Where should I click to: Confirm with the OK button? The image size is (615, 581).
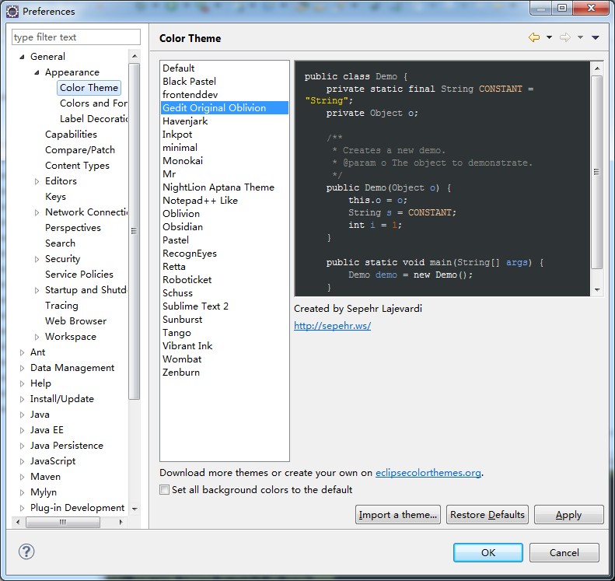pos(488,552)
